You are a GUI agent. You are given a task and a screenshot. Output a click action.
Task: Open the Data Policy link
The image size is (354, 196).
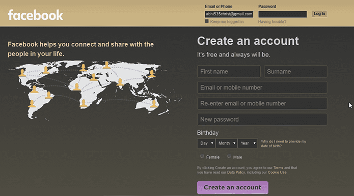236,172
